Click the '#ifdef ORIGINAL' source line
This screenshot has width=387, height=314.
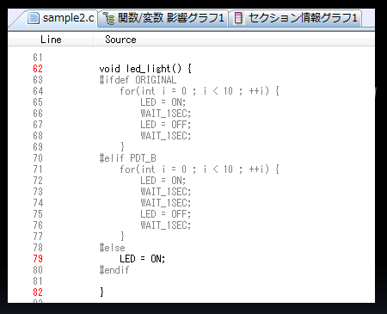(x=138, y=80)
